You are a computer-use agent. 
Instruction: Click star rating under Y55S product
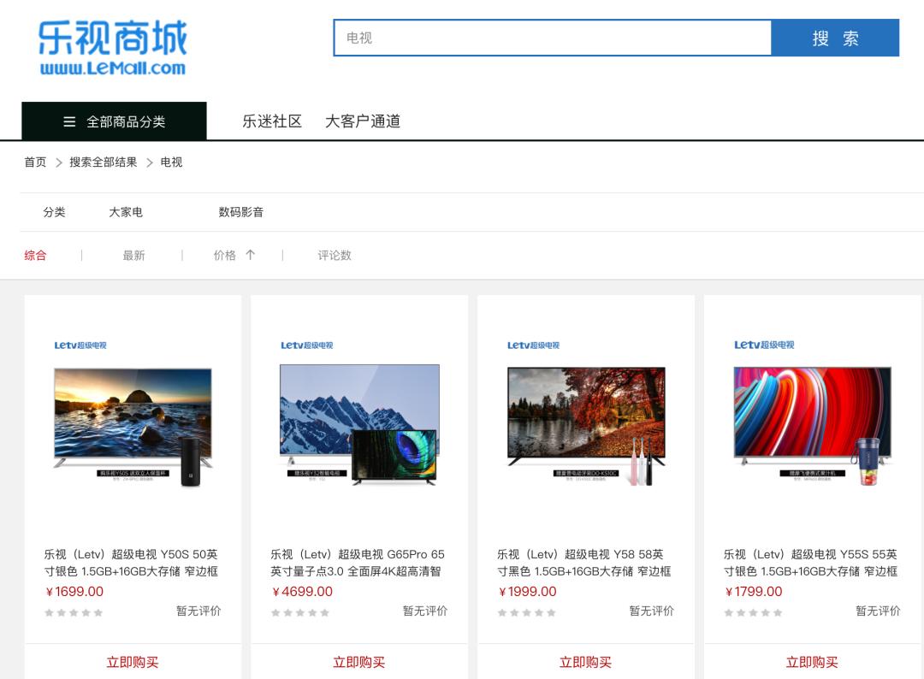[x=753, y=612]
